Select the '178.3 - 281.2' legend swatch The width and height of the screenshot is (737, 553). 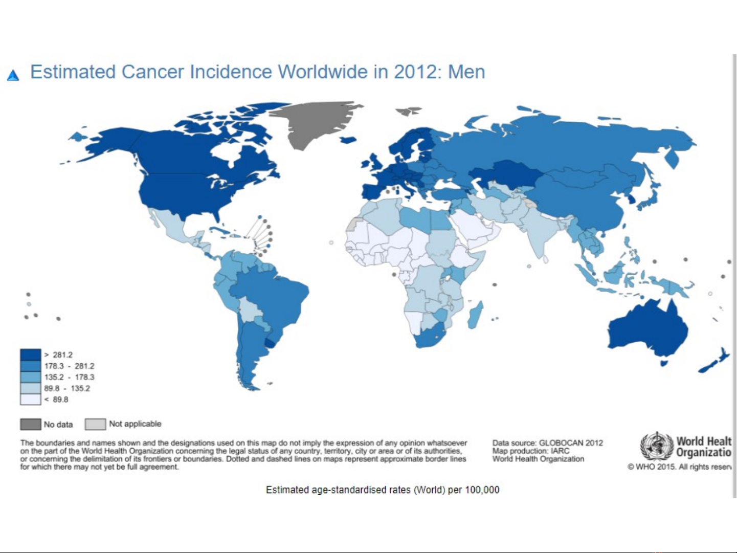pos(30,366)
